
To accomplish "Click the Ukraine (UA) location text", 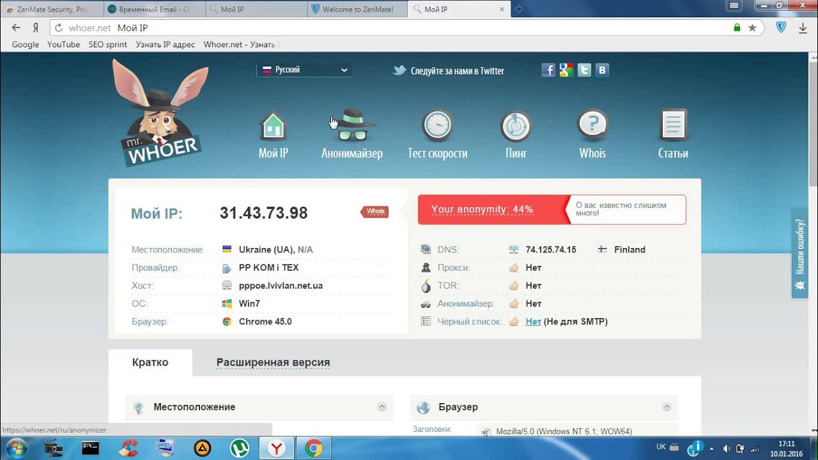I will [x=266, y=250].
